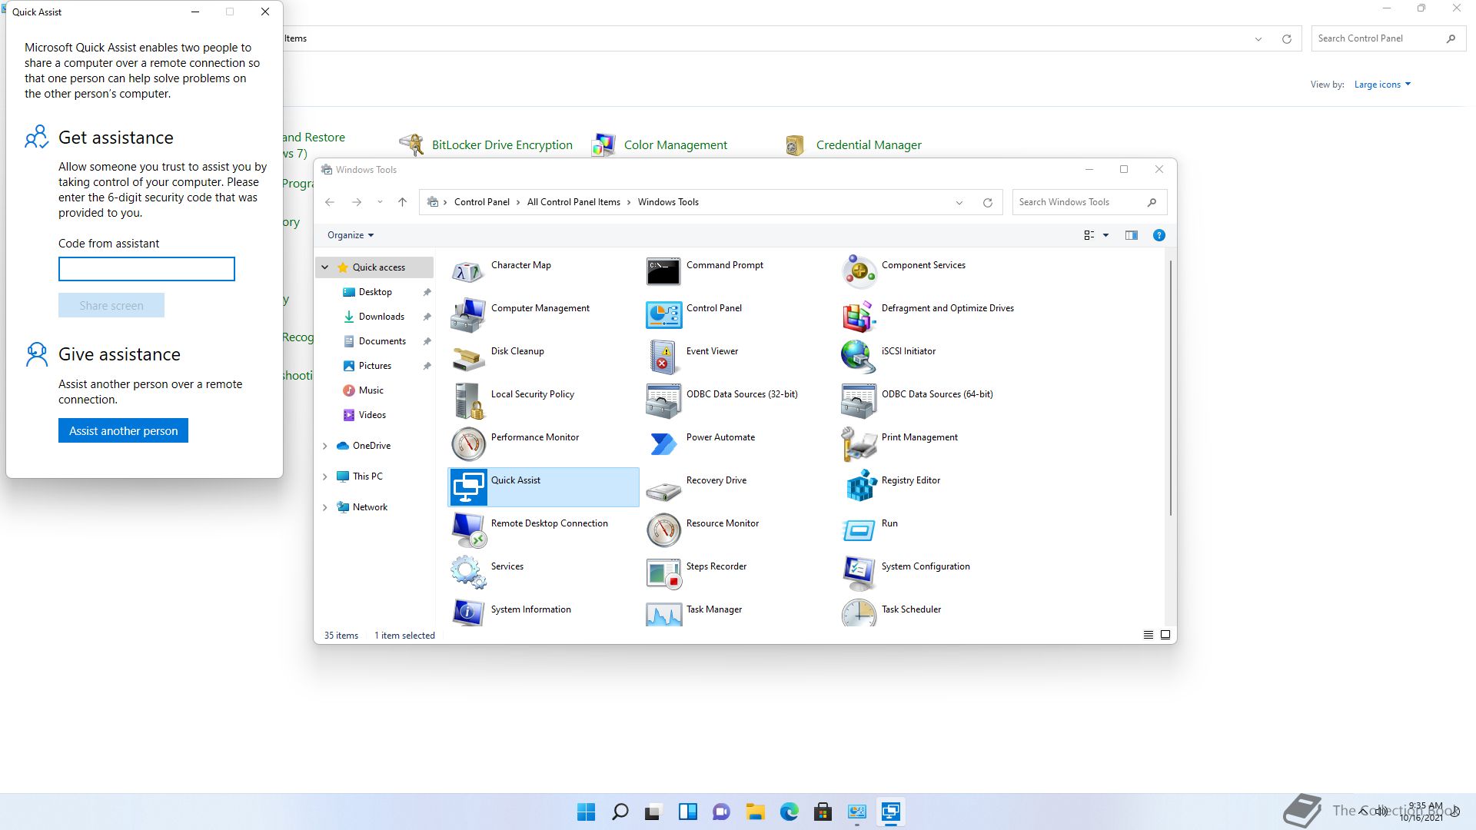Launch Disk Cleanup icon
This screenshot has height=830, width=1476.
coord(467,357)
